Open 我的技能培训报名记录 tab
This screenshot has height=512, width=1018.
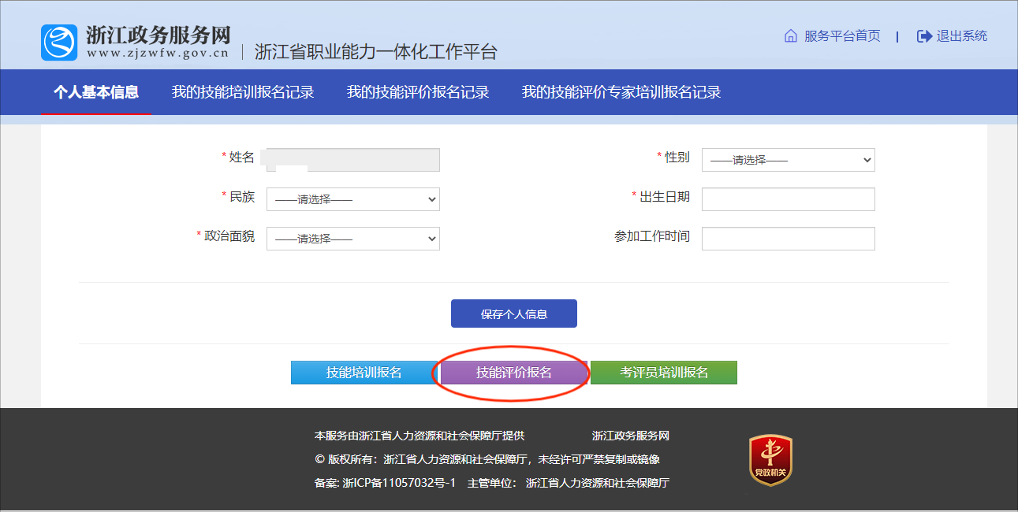pos(243,92)
